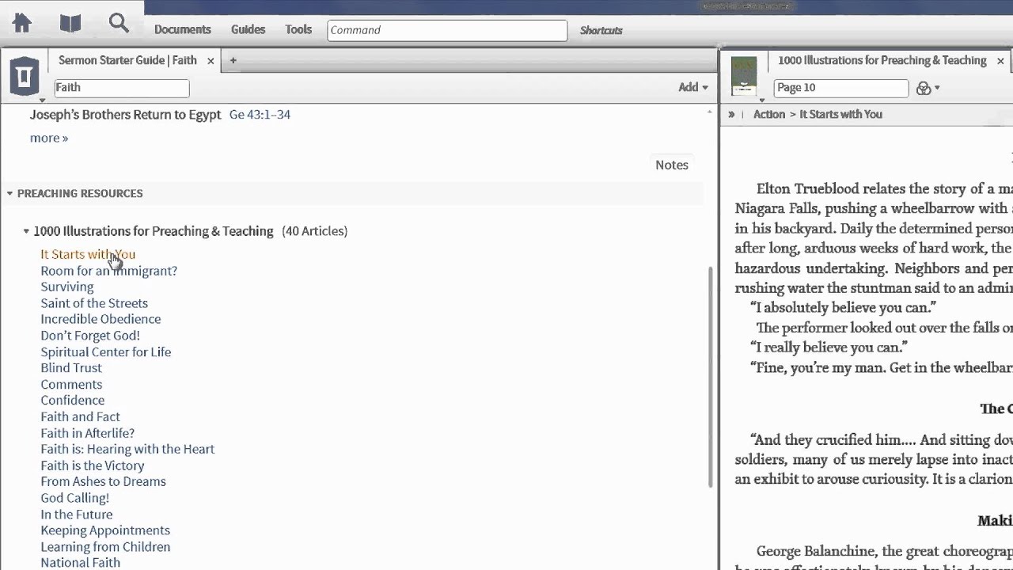Open the Learning from Children article
1013x570 pixels.
point(105,547)
